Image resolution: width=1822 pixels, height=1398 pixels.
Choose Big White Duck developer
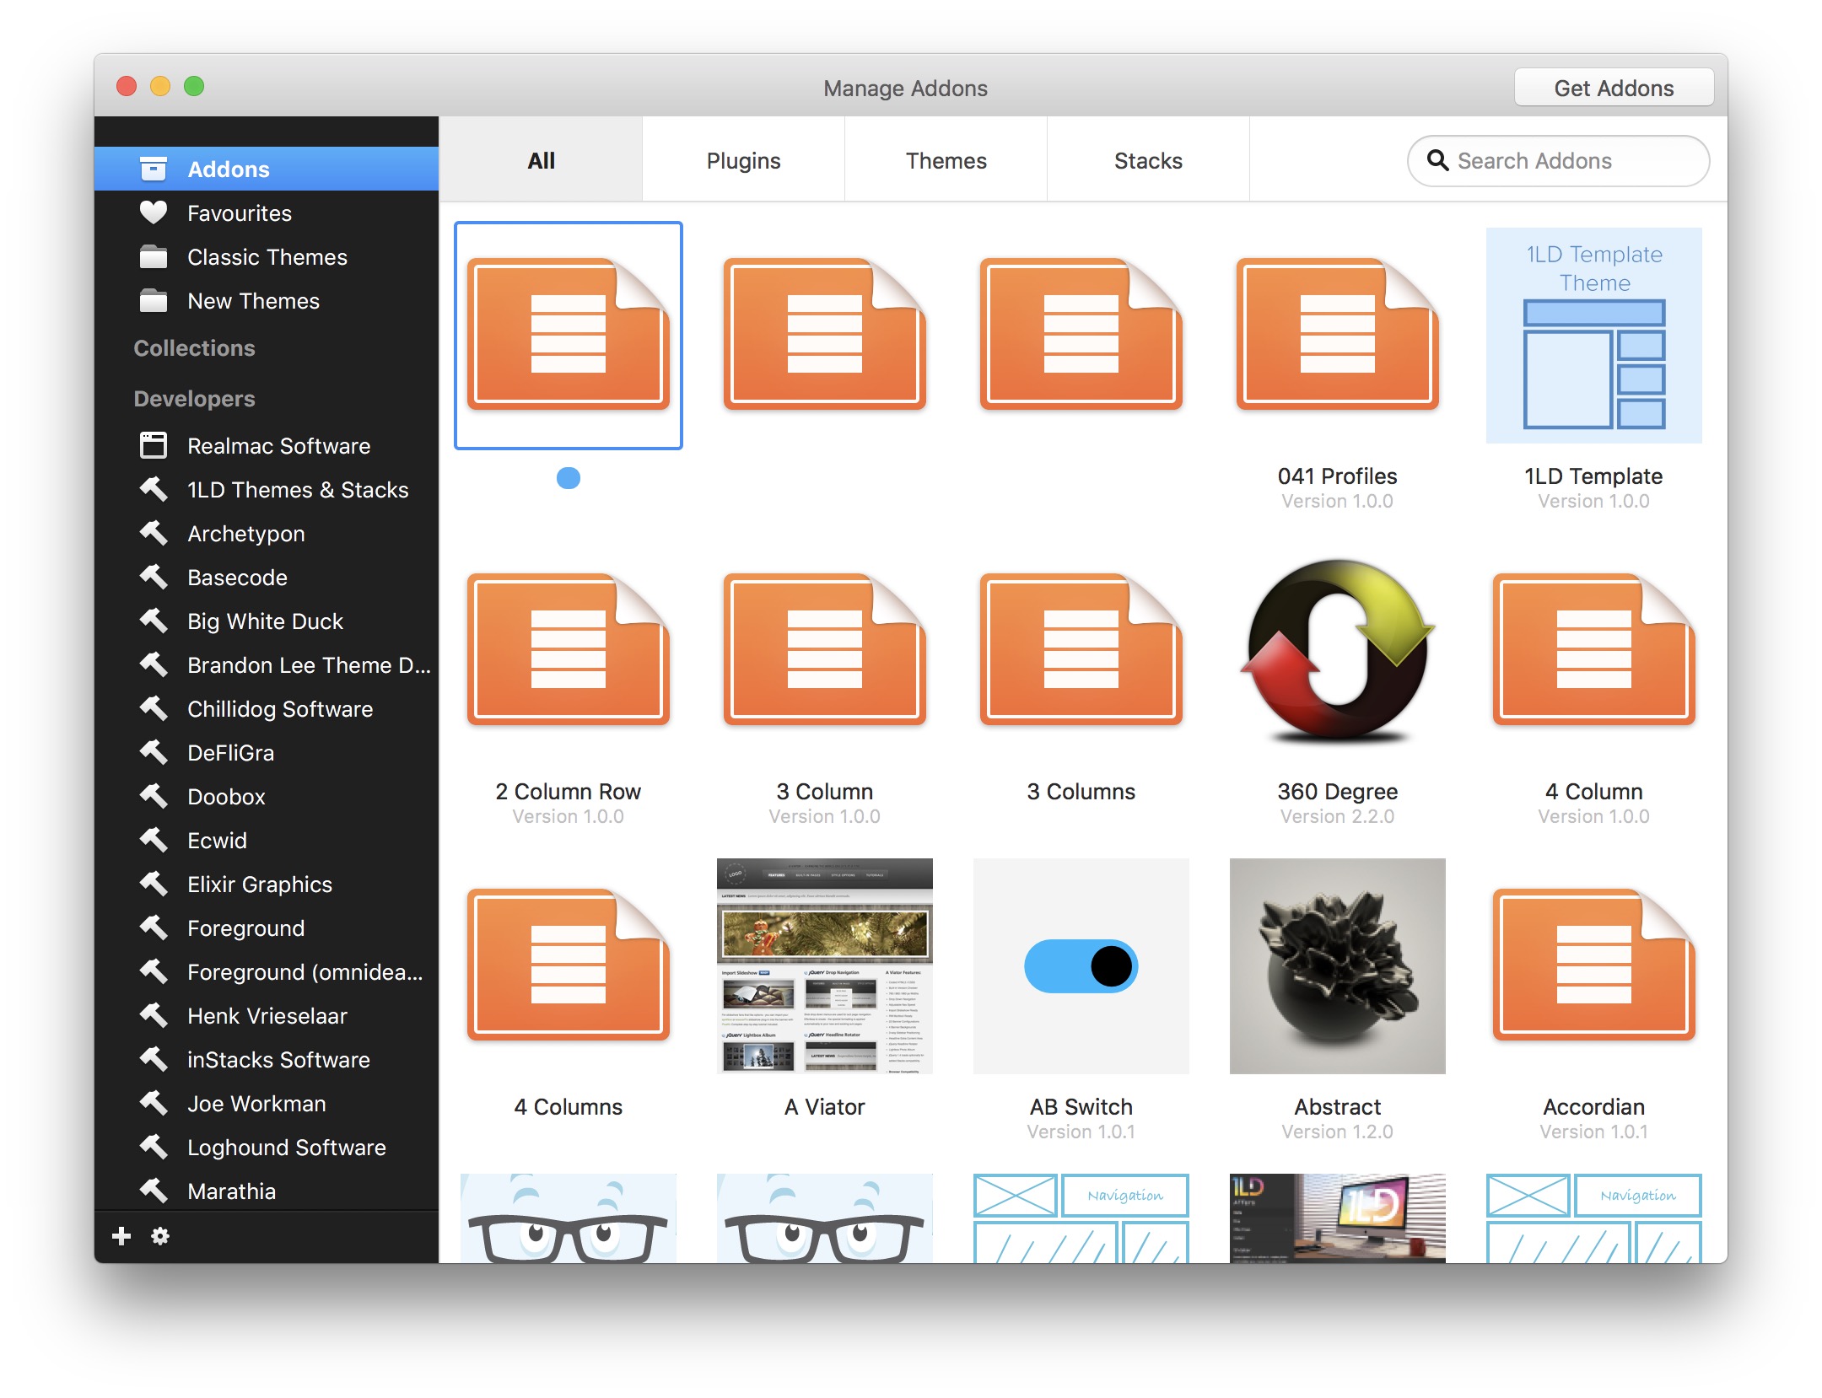click(265, 621)
